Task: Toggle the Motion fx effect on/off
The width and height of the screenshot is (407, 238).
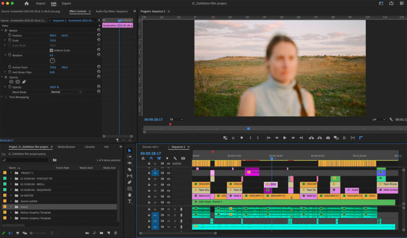Action: pos(6,30)
